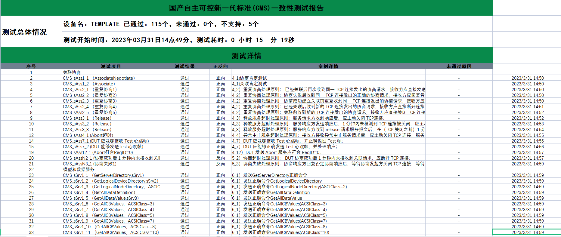Viewport: 561px width, 237px height.
Task: Select the CMS_sAss12_1 (Abort符合ReqID=0) cell
Action: pos(111,152)
